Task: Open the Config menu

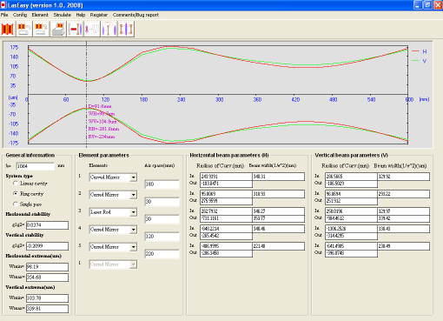Action: [x=20, y=15]
